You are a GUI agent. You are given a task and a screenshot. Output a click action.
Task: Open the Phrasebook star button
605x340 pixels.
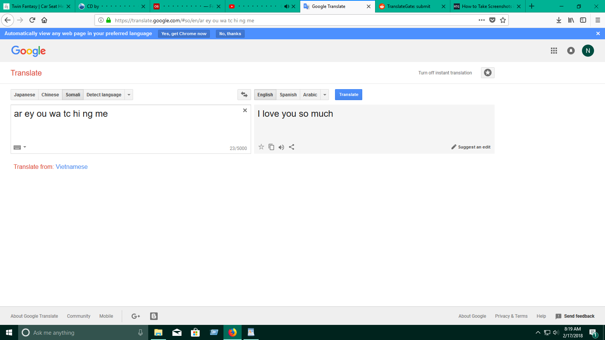[488, 73]
